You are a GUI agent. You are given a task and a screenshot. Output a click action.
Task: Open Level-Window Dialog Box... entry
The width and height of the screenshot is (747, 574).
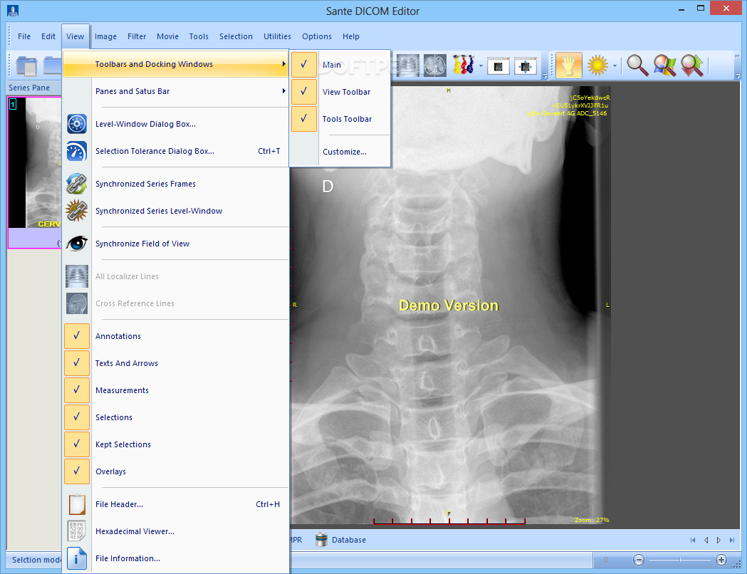176,124
